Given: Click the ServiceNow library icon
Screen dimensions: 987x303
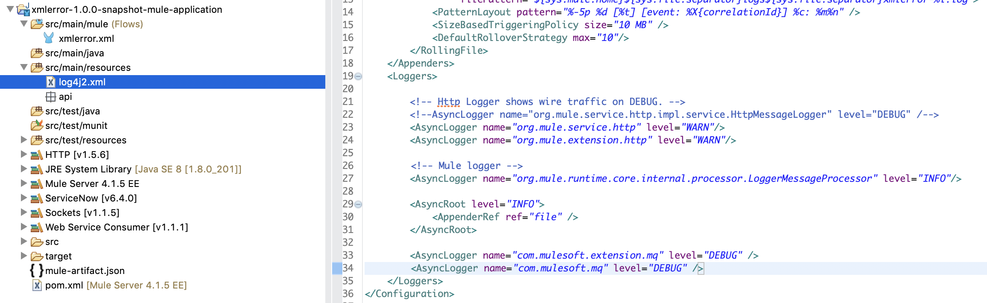Looking at the screenshot, I should [37, 198].
